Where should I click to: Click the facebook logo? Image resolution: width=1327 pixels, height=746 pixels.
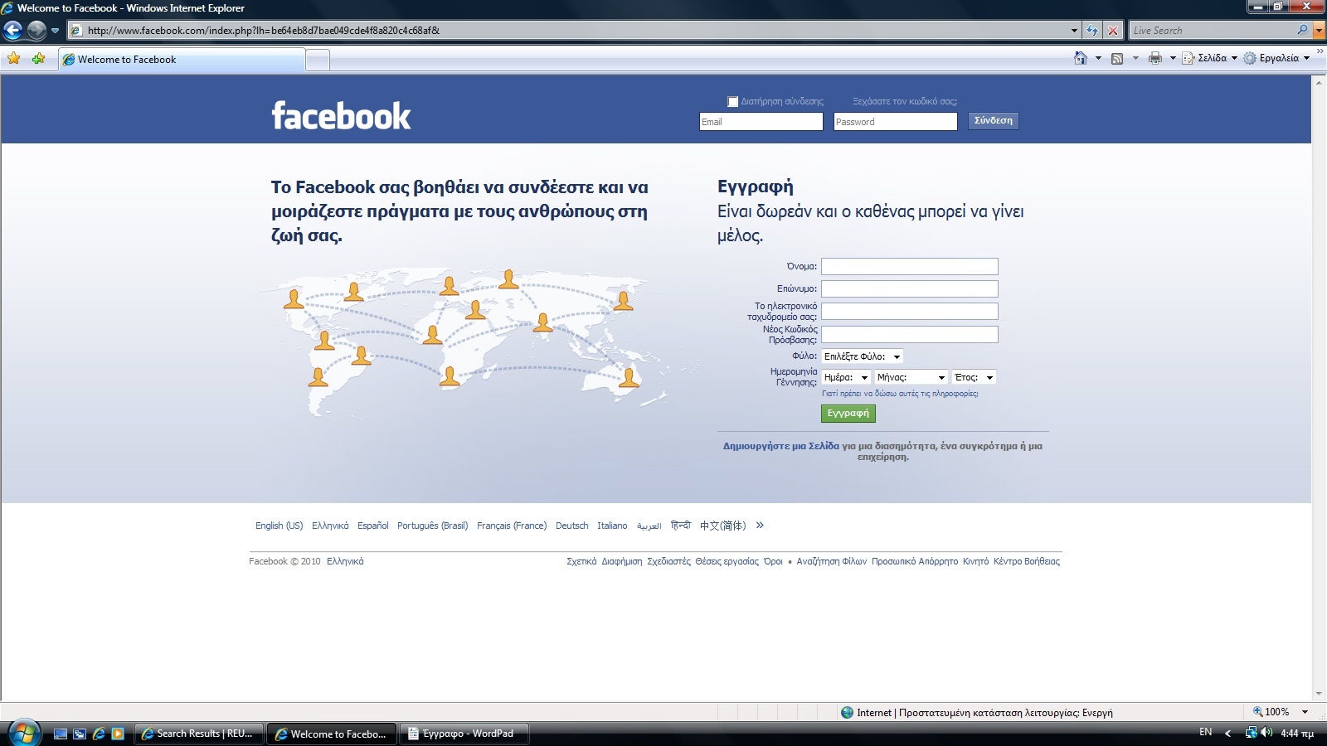click(341, 116)
